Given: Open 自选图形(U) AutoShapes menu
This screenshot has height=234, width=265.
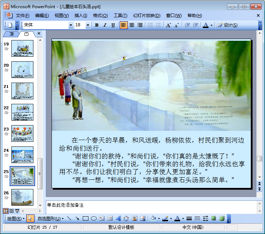Looking at the screenshot, I should pyautogui.click(x=50, y=219).
